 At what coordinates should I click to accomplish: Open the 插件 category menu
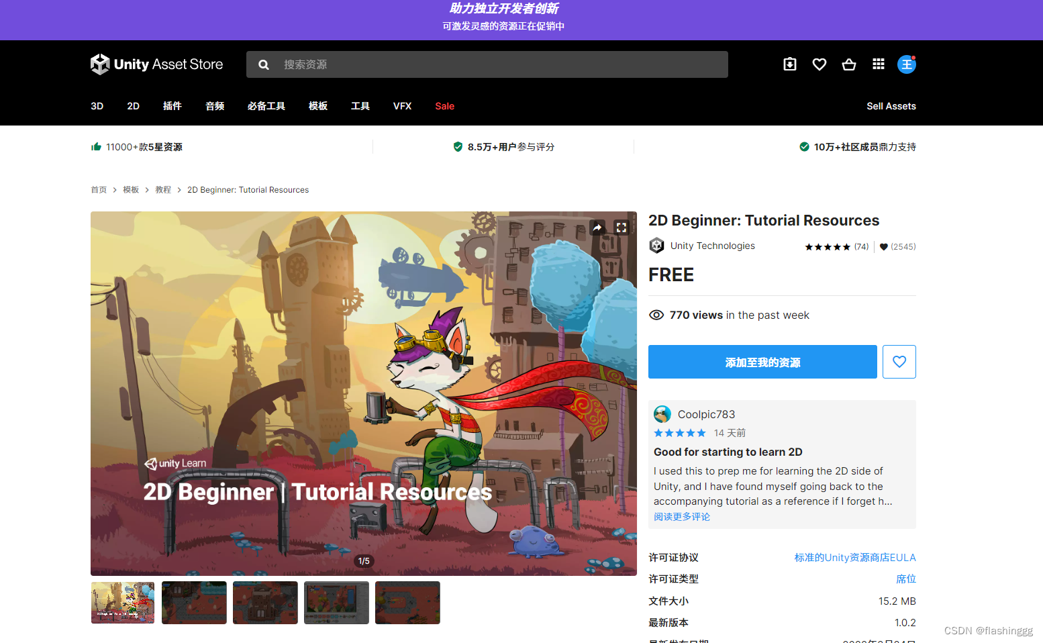click(172, 106)
